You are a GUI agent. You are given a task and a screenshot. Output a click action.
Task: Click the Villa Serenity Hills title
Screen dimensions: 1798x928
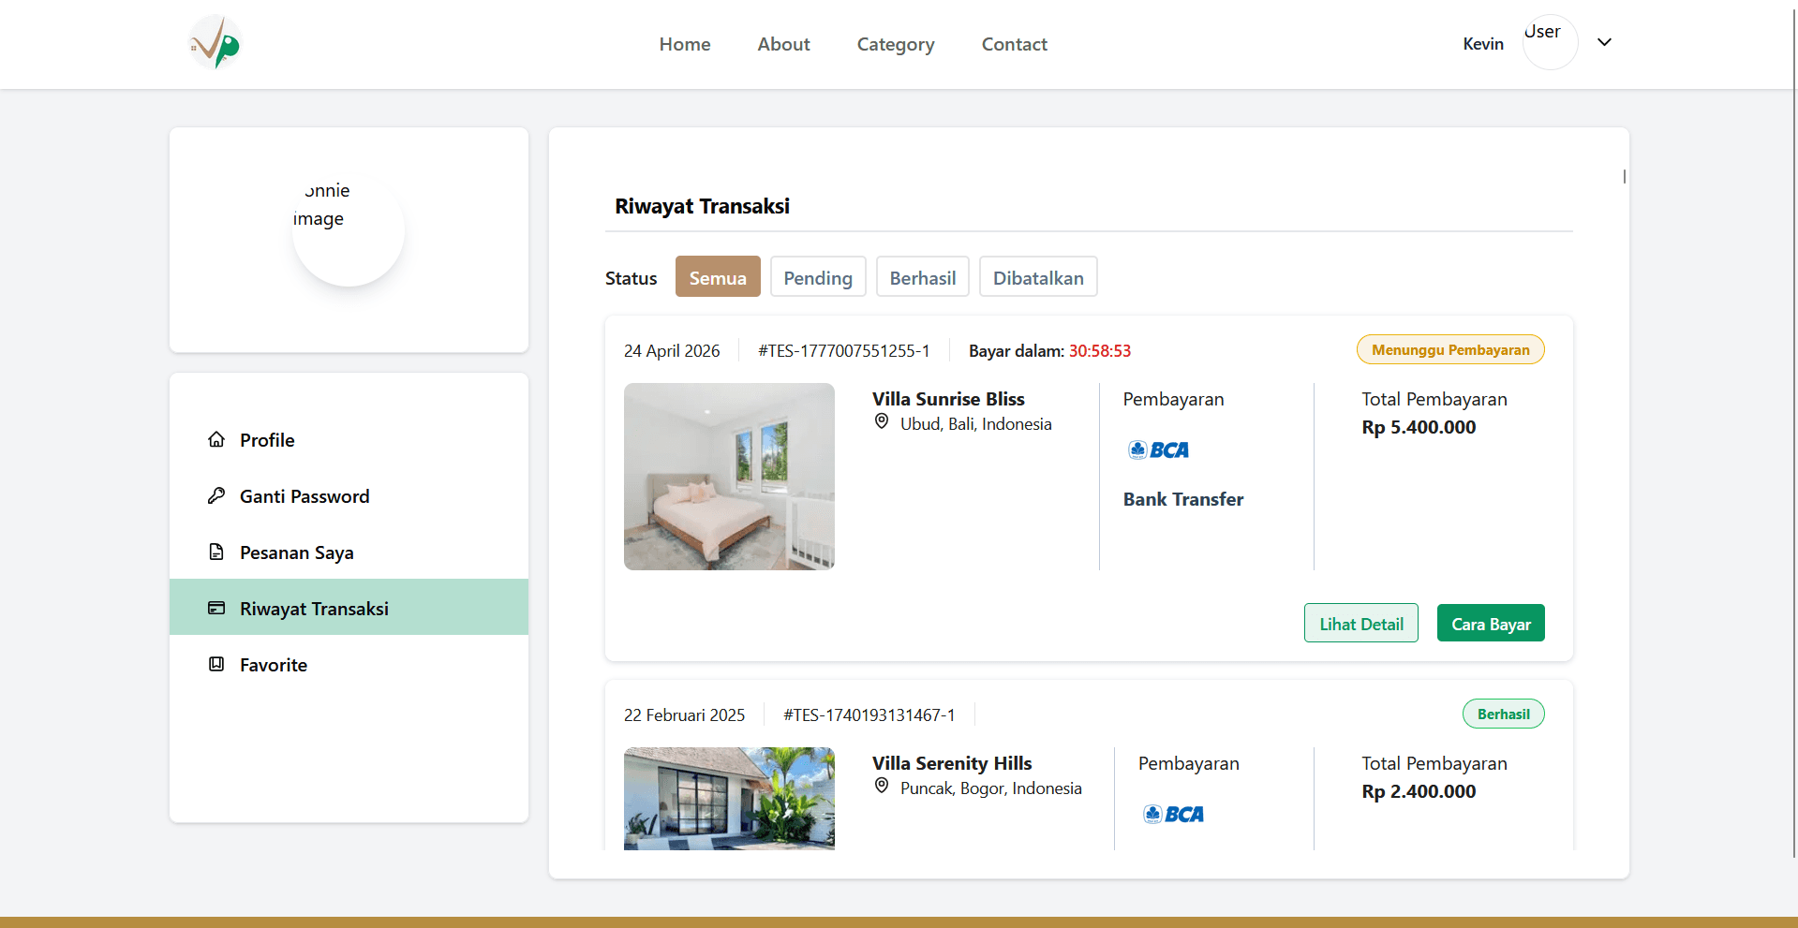pyautogui.click(x=952, y=763)
